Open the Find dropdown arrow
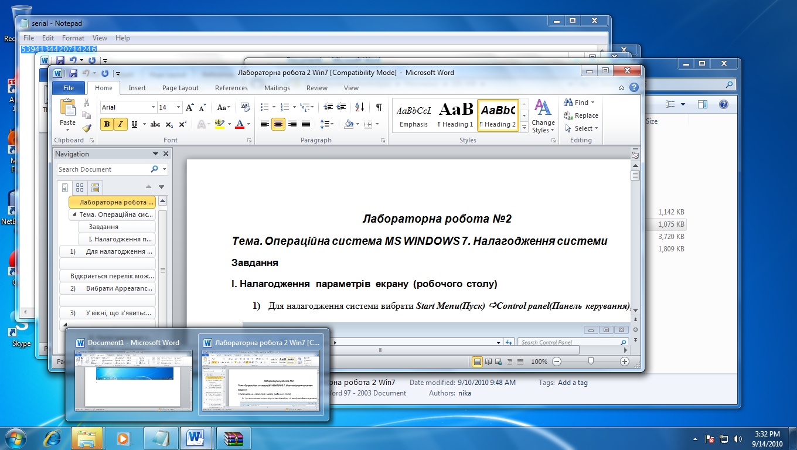The image size is (797, 450). [592, 103]
